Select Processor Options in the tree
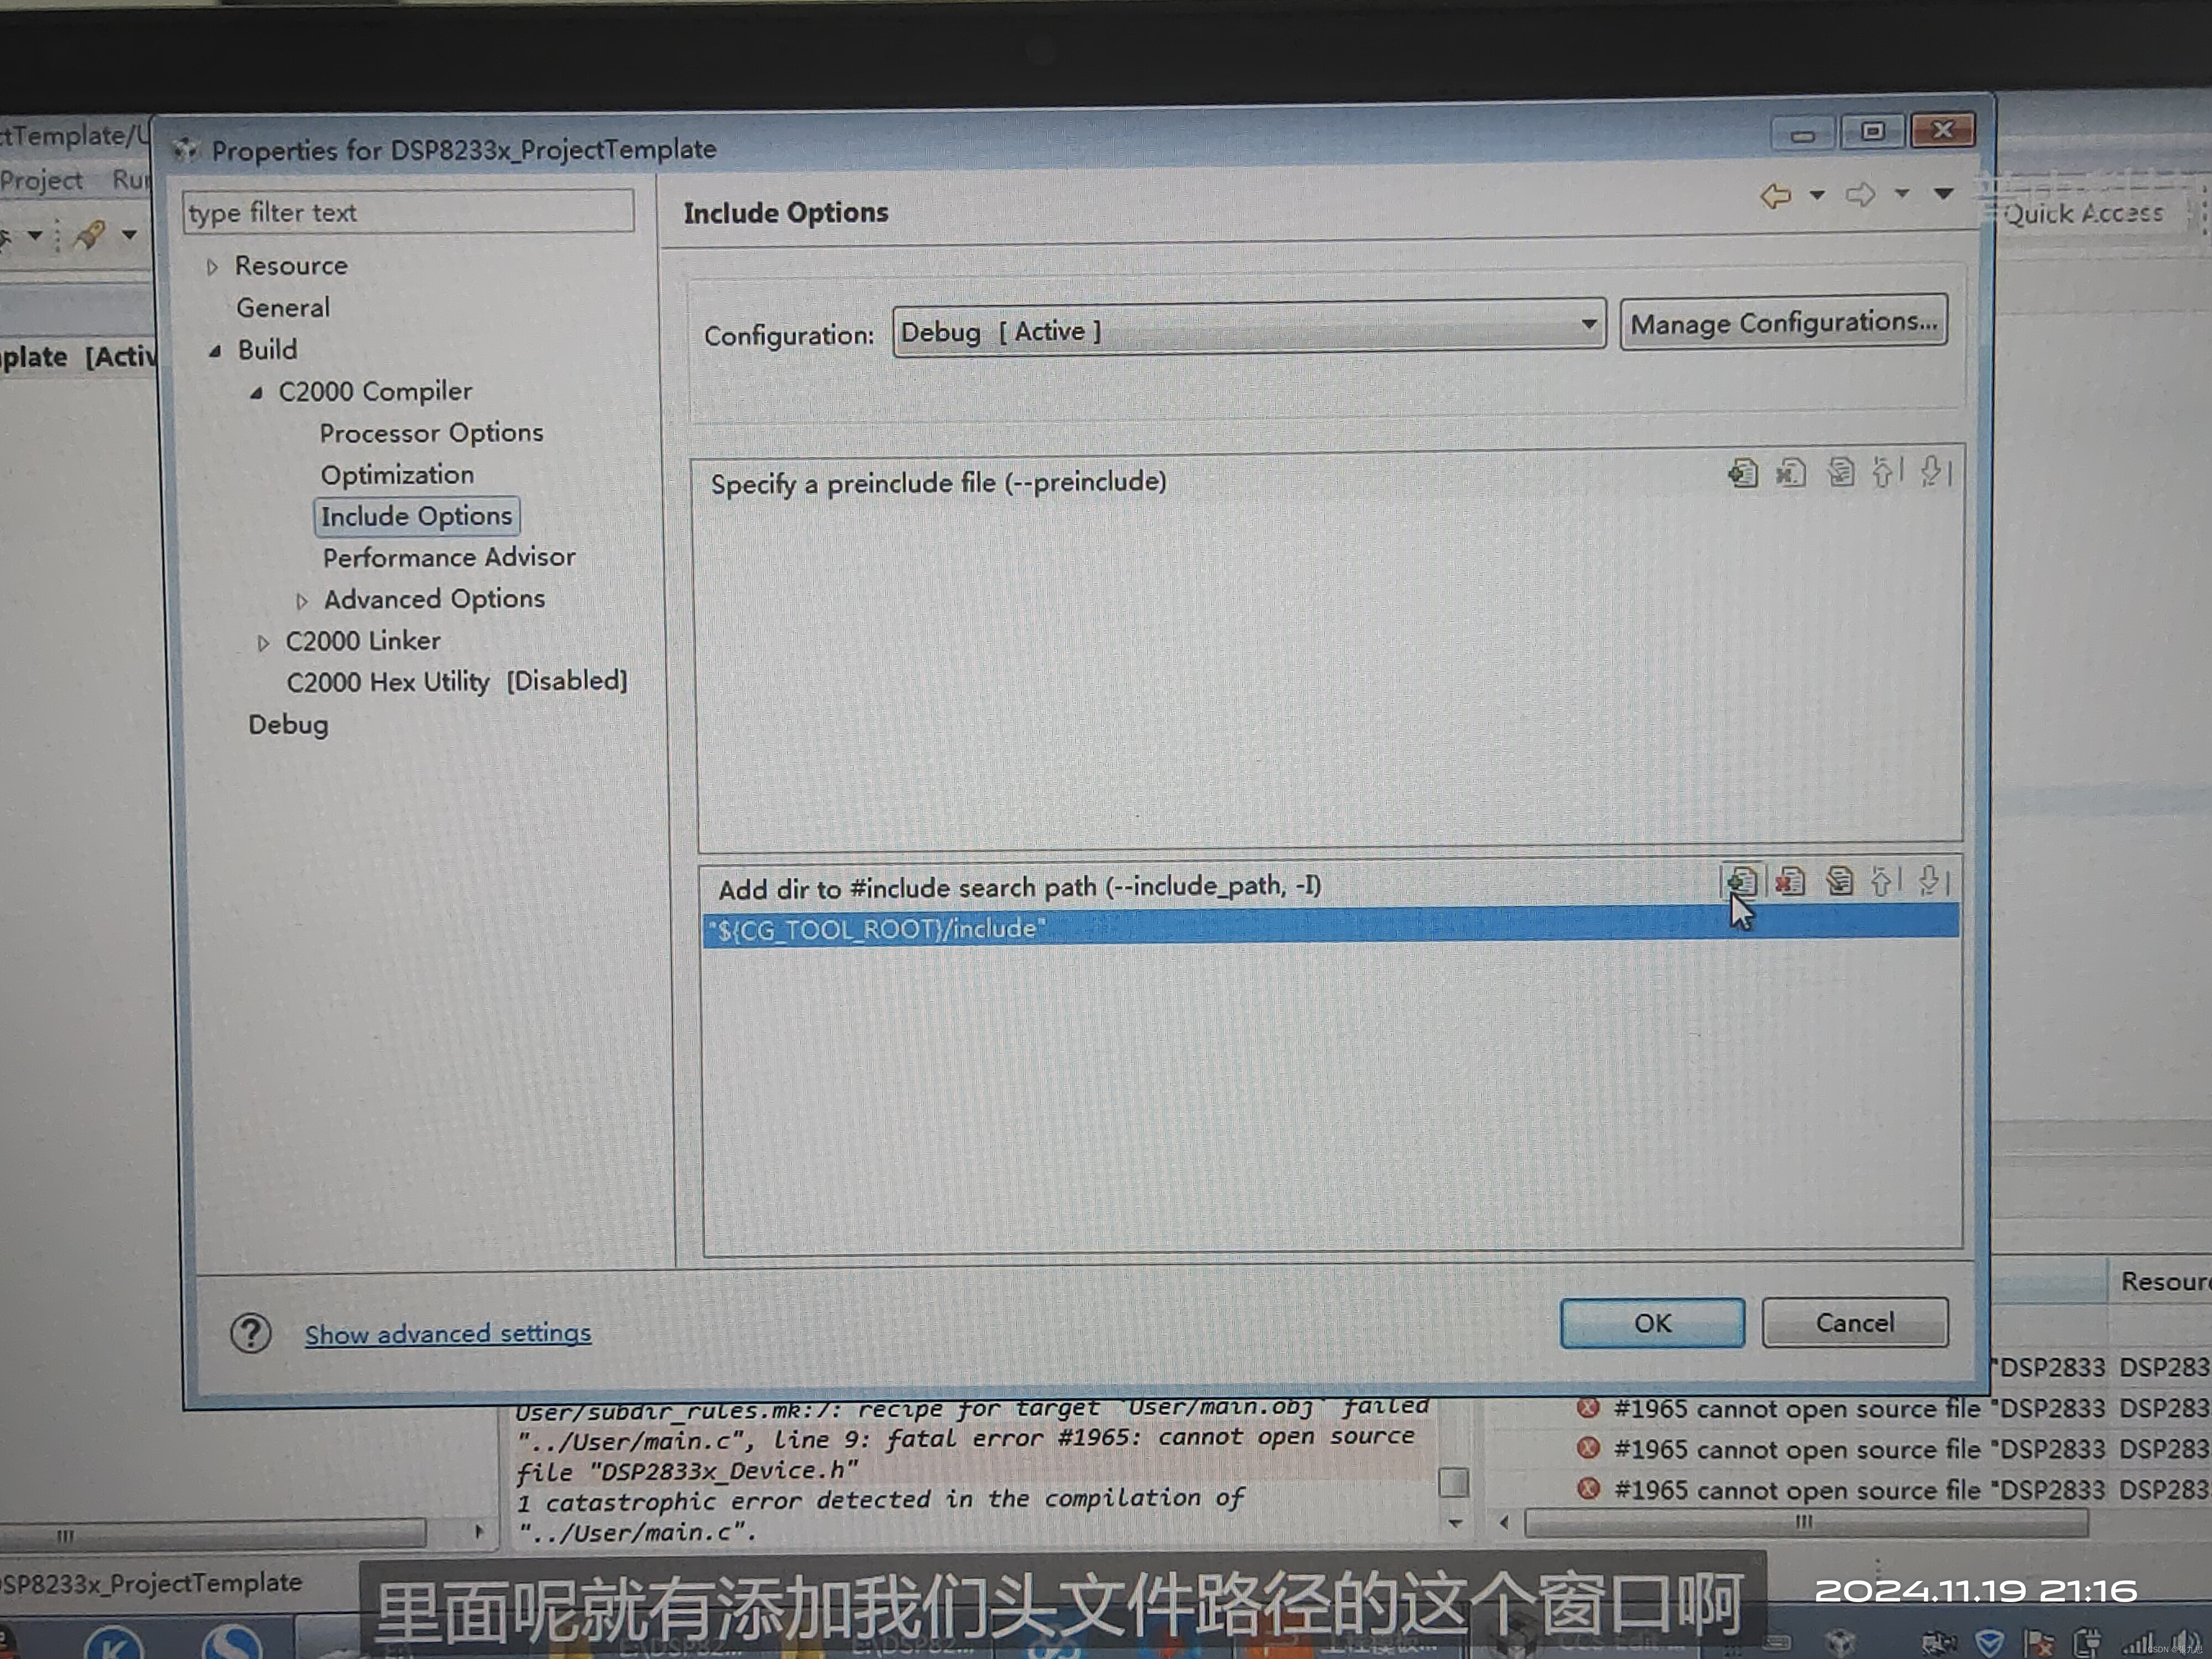Image resolution: width=2212 pixels, height=1659 pixels. (x=431, y=433)
